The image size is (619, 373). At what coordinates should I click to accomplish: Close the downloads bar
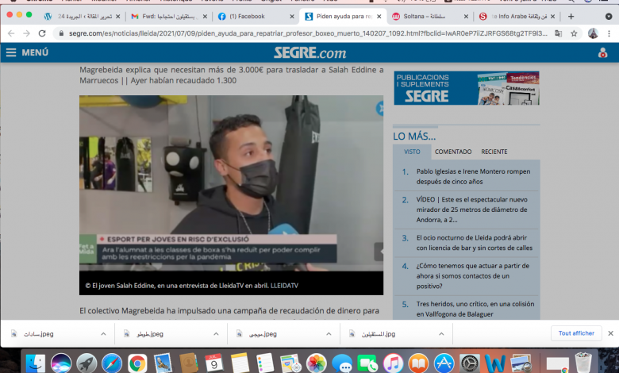[609, 333]
